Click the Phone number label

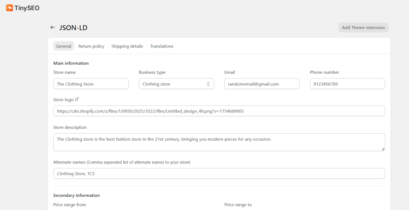pyautogui.click(x=324, y=72)
